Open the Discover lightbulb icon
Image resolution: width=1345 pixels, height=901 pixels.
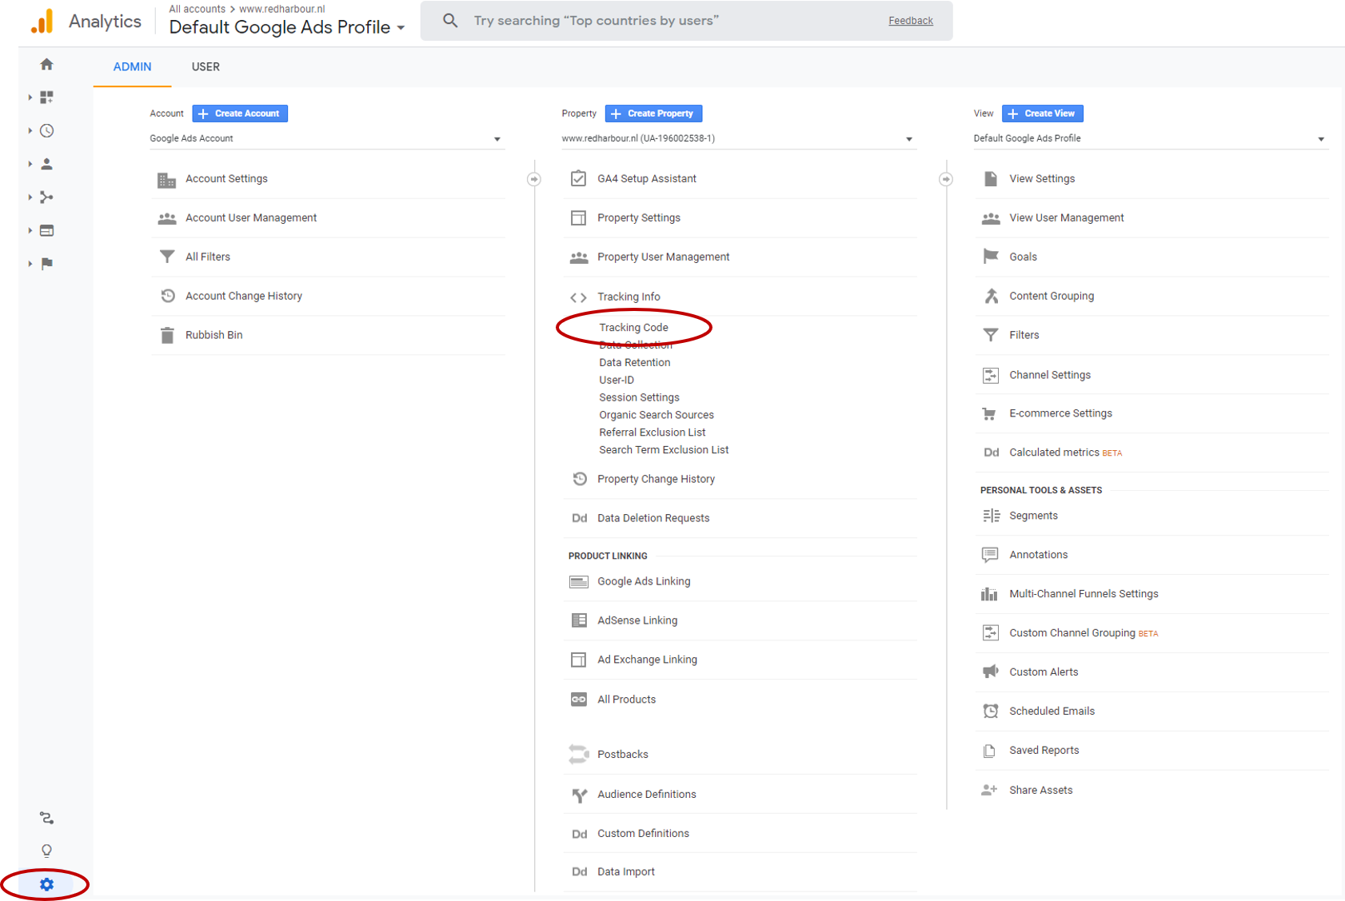click(x=46, y=851)
